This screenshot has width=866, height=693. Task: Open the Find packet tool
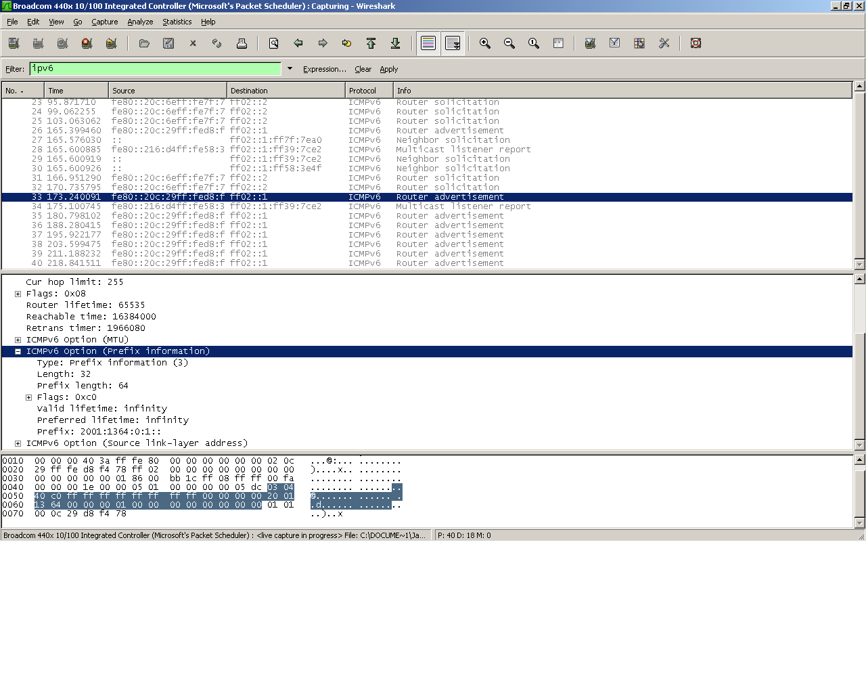pyautogui.click(x=274, y=43)
